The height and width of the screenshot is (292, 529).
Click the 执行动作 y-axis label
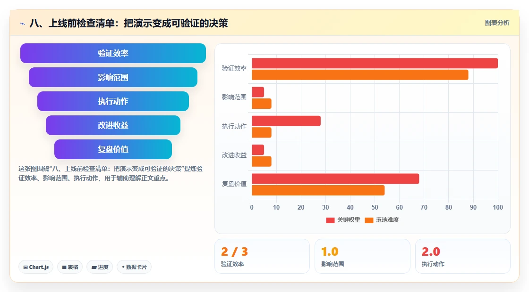pos(234,126)
